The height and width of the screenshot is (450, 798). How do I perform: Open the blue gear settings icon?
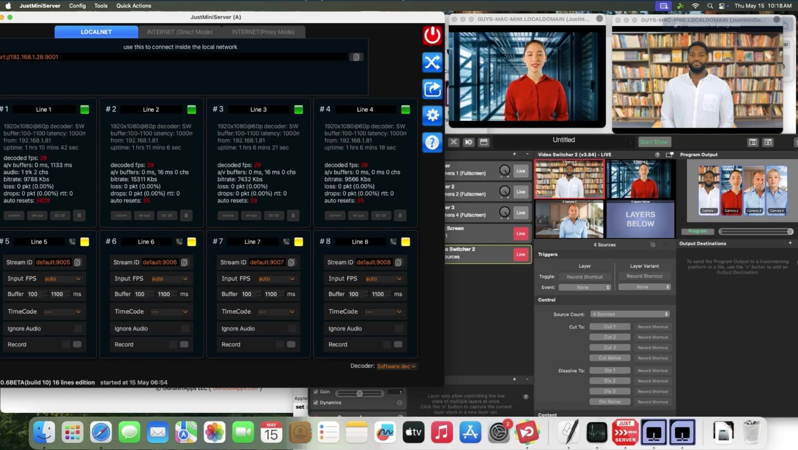(x=432, y=116)
